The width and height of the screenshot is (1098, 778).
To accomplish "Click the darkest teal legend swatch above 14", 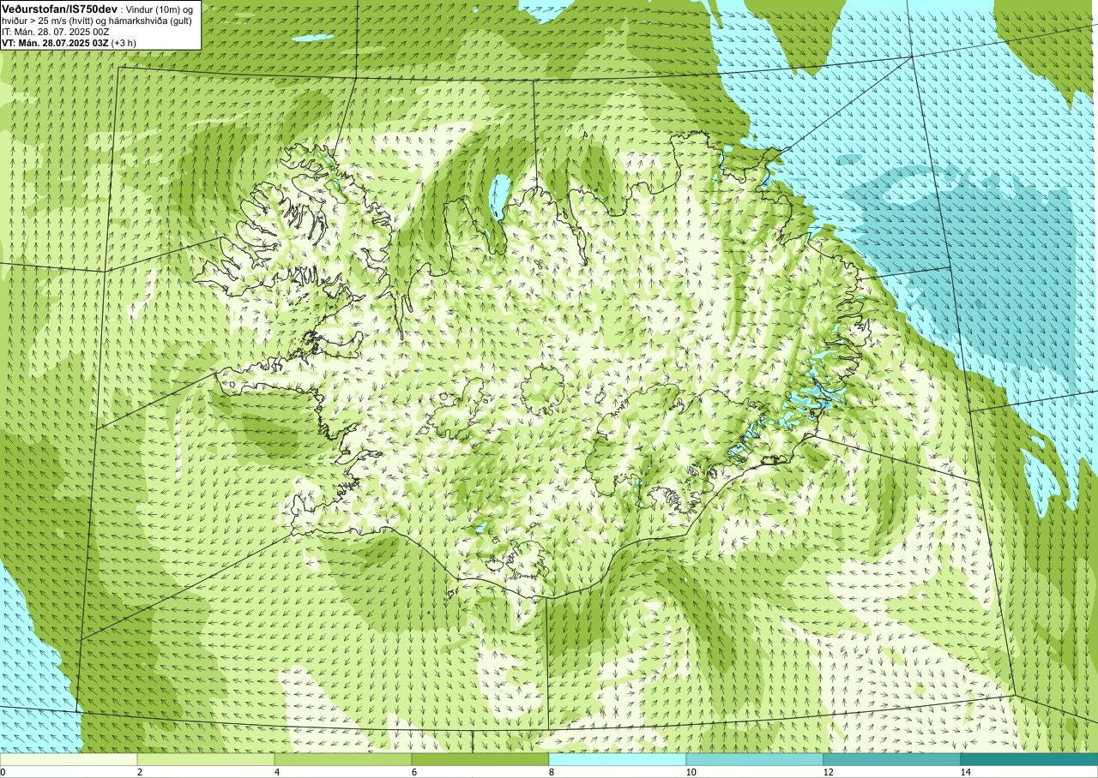I will tap(1029, 759).
